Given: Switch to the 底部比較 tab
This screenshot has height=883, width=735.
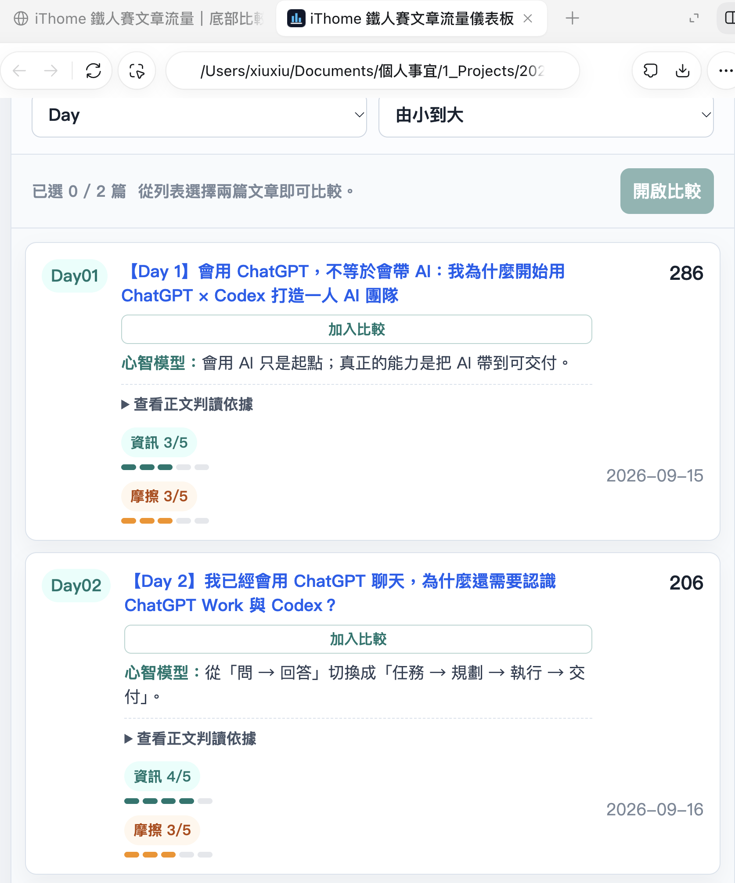Looking at the screenshot, I should pos(139,18).
